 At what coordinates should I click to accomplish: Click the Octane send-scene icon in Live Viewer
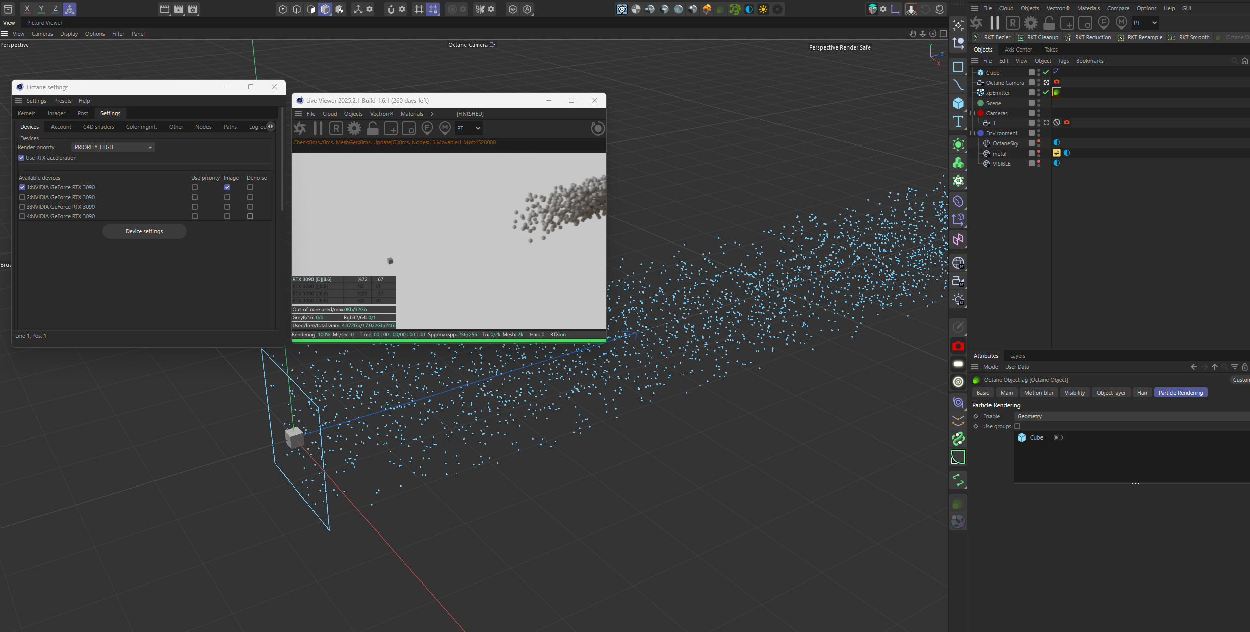point(300,128)
